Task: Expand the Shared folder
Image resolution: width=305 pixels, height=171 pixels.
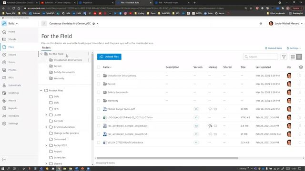Action: pos(46,164)
